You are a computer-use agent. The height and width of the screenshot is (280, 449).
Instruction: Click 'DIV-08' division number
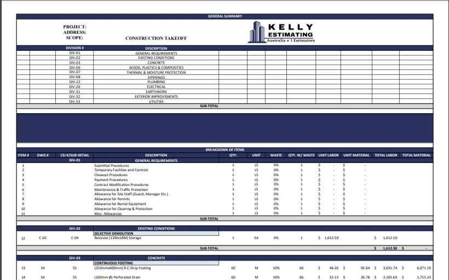click(x=74, y=77)
